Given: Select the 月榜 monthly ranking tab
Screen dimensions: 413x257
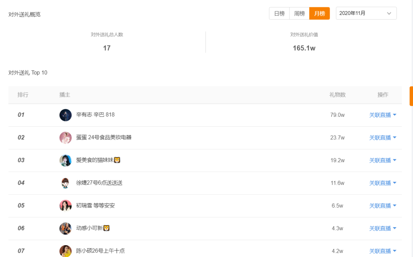Looking at the screenshot, I should pyautogui.click(x=319, y=13).
